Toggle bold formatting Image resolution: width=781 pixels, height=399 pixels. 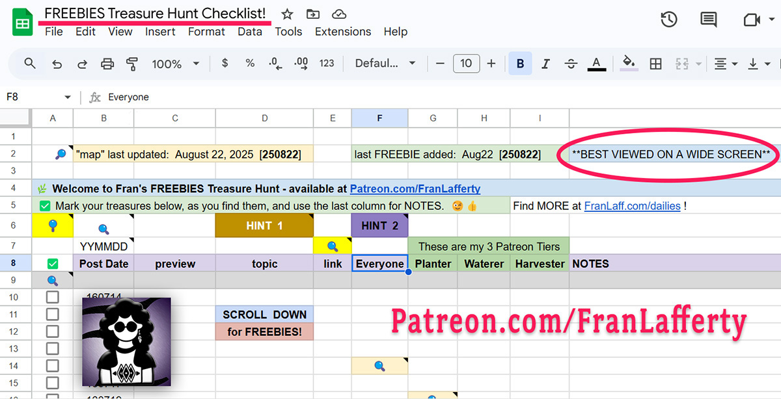point(520,63)
